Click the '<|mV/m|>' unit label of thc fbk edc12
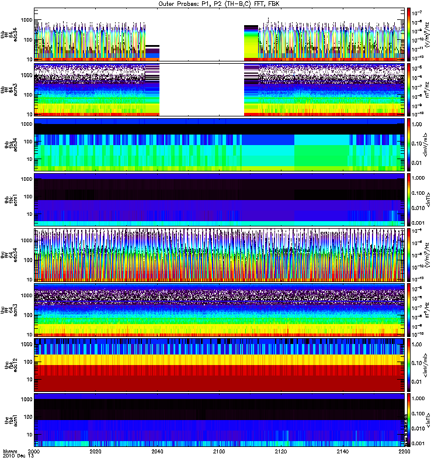Viewport: 438px width, 468px height. coord(426,365)
